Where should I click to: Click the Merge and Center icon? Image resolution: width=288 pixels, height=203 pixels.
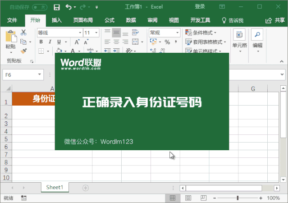point(135,42)
